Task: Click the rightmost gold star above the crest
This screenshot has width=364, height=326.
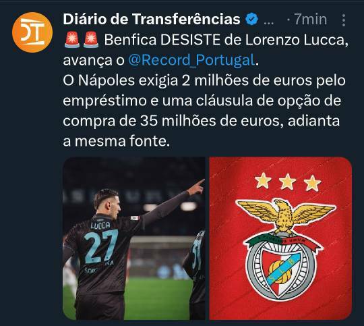Action: (313, 183)
